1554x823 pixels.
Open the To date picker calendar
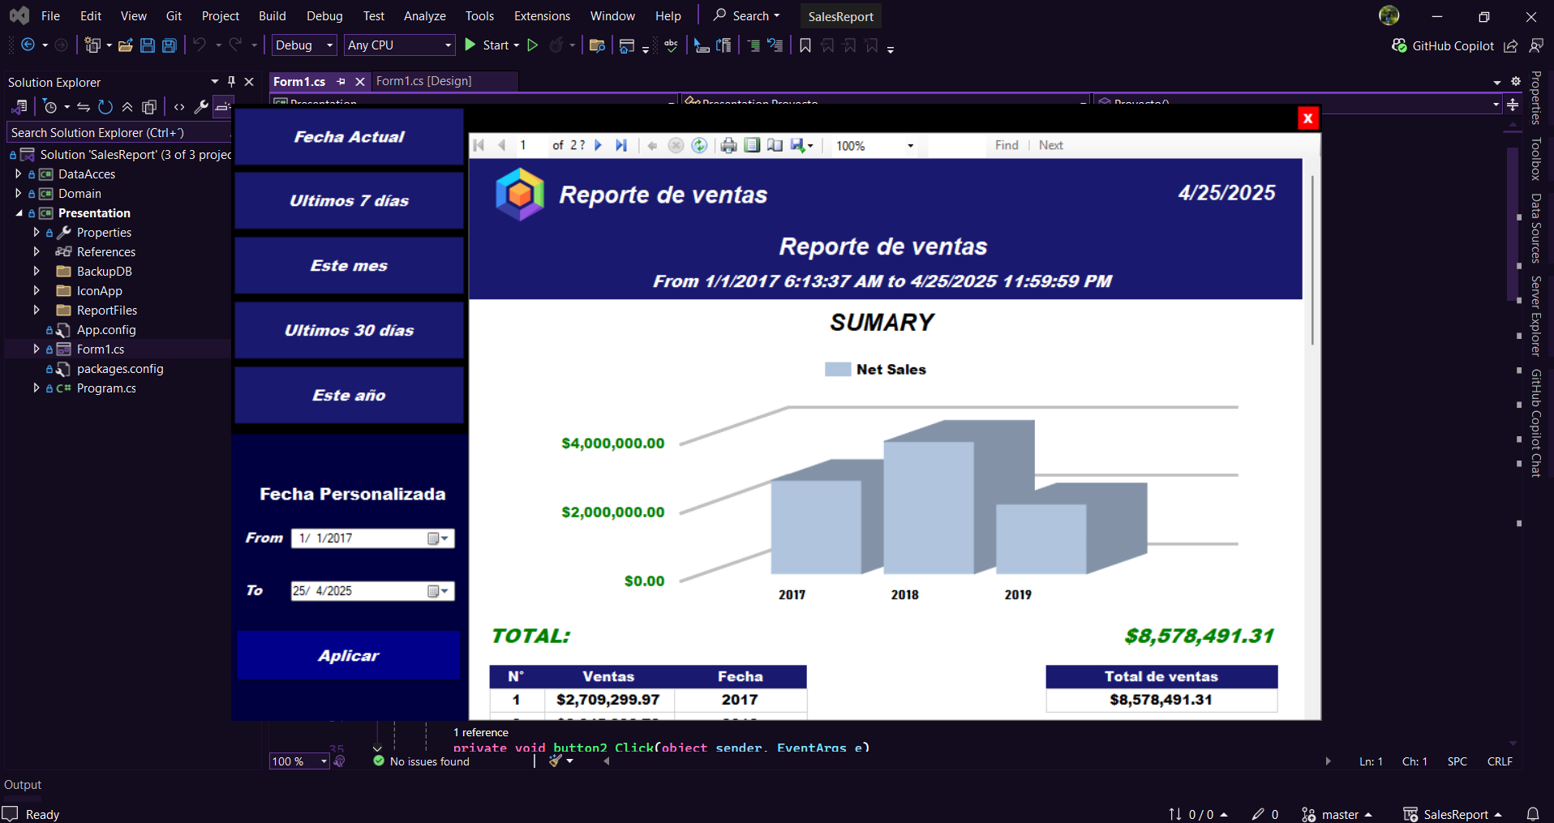(438, 591)
